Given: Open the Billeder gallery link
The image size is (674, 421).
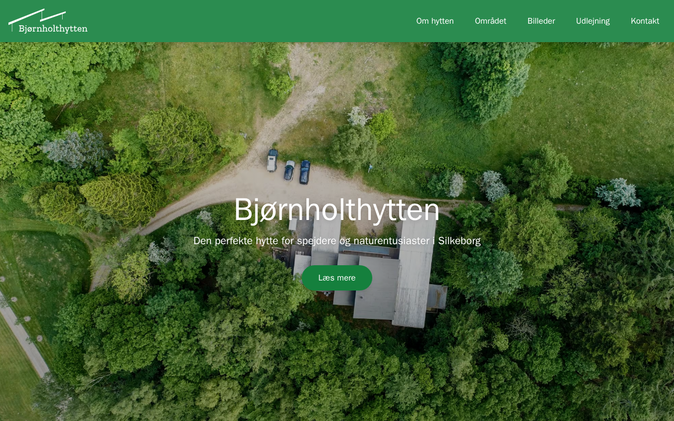Looking at the screenshot, I should coord(541,21).
